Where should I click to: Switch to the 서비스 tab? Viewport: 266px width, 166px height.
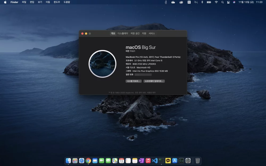click(x=152, y=33)
